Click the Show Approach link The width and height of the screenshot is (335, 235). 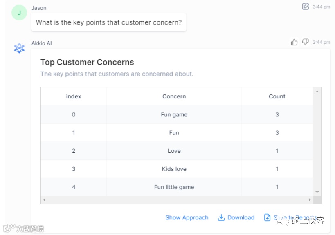pos(187,217)
